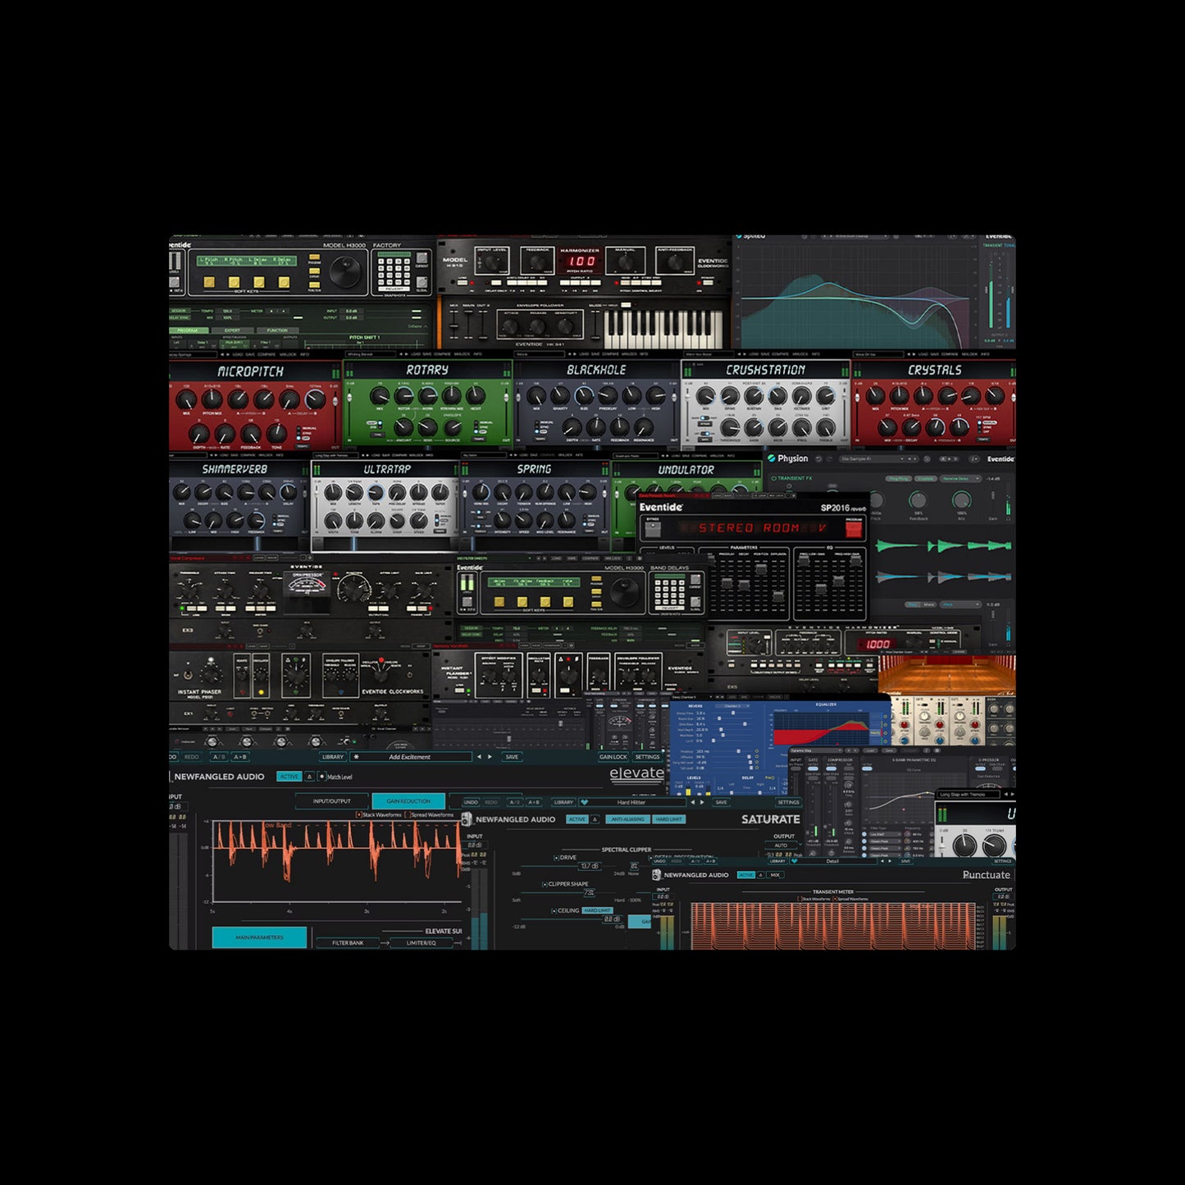Click the large data wheel on H3000 Factory
Image resolution: width=1185 pixels, height=1185 pixels.
point(345,271)
